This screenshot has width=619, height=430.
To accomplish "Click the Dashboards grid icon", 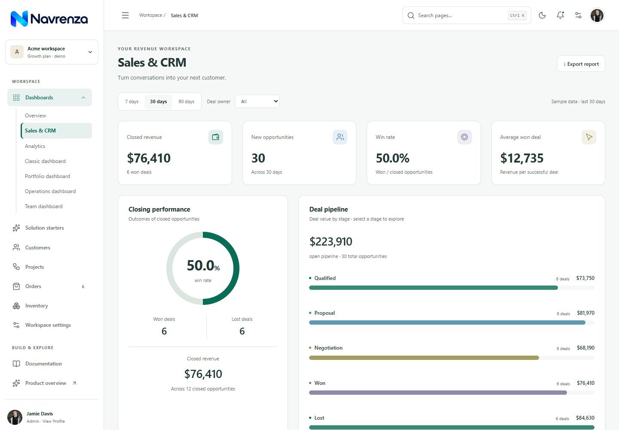I will pyautogui.click(x=16, y=98).
